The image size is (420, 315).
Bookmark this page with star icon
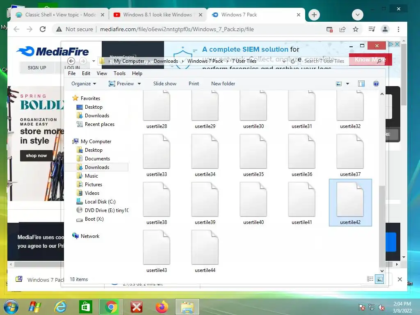click(x=356, y=29)
